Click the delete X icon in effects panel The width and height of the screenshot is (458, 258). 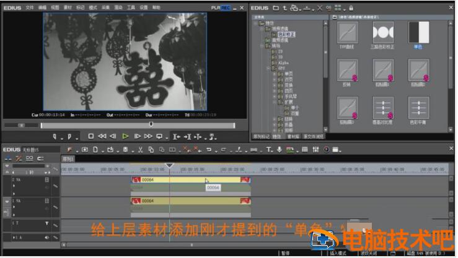(x=320, y=8)
